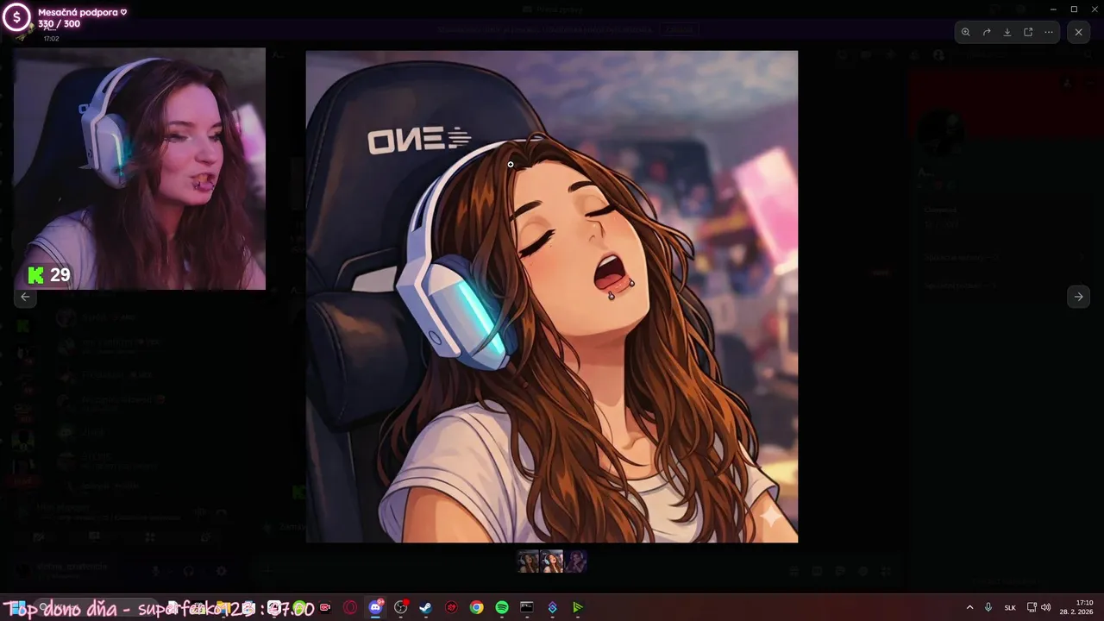The image size is (1104, 621).
Task: Select the middle thumbnail in the image strip
Action: [x=552, y=561]
